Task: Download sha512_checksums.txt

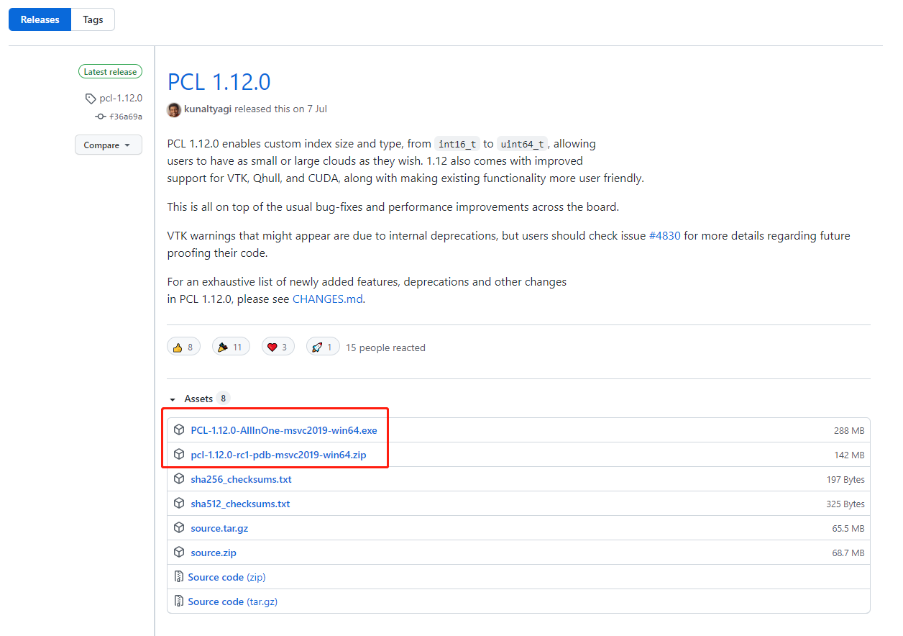Action: [x=241, y=503]
